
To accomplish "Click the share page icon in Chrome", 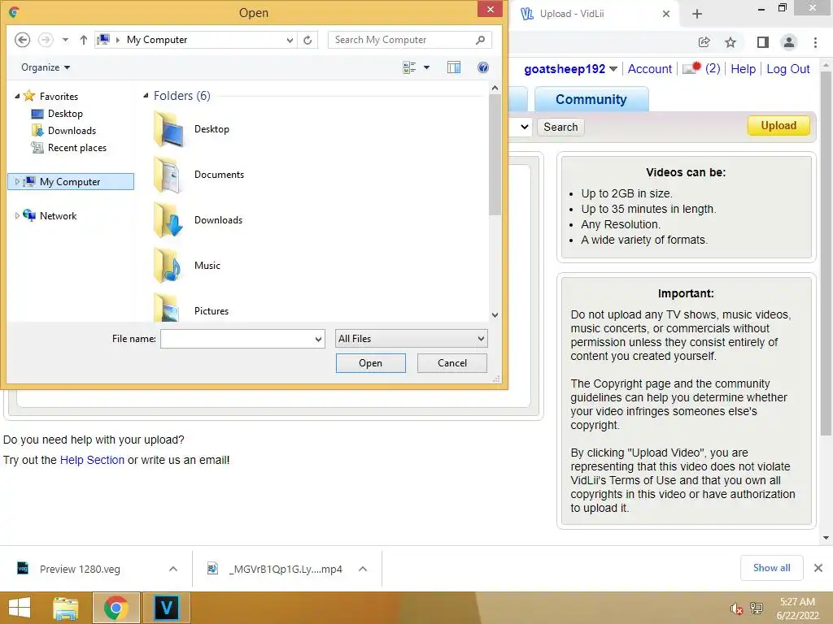I will click(704, 42).
